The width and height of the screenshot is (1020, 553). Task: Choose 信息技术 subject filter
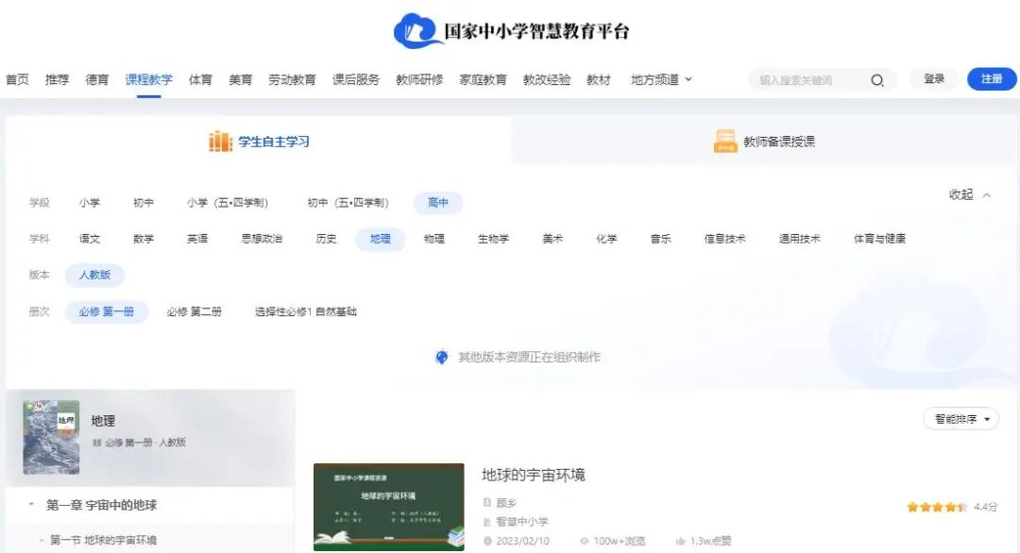click(724, 239)
